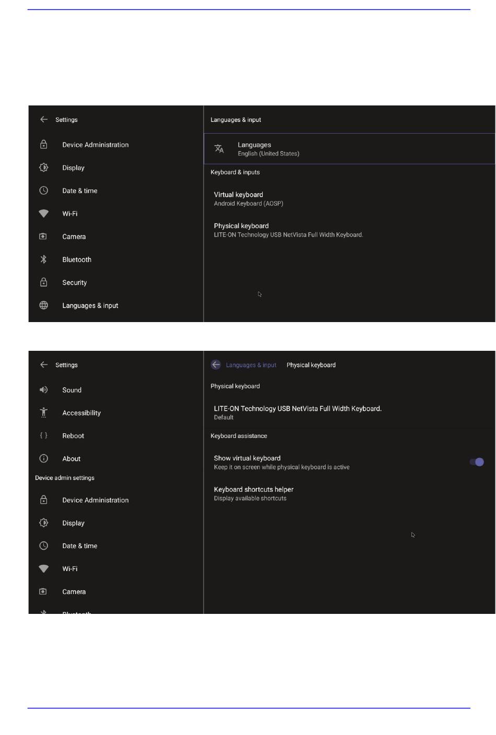Select LITE-ON Technology USB NetVista keyboard Default entry
This screenshot has height=735, width=496.
pos(349,412)
